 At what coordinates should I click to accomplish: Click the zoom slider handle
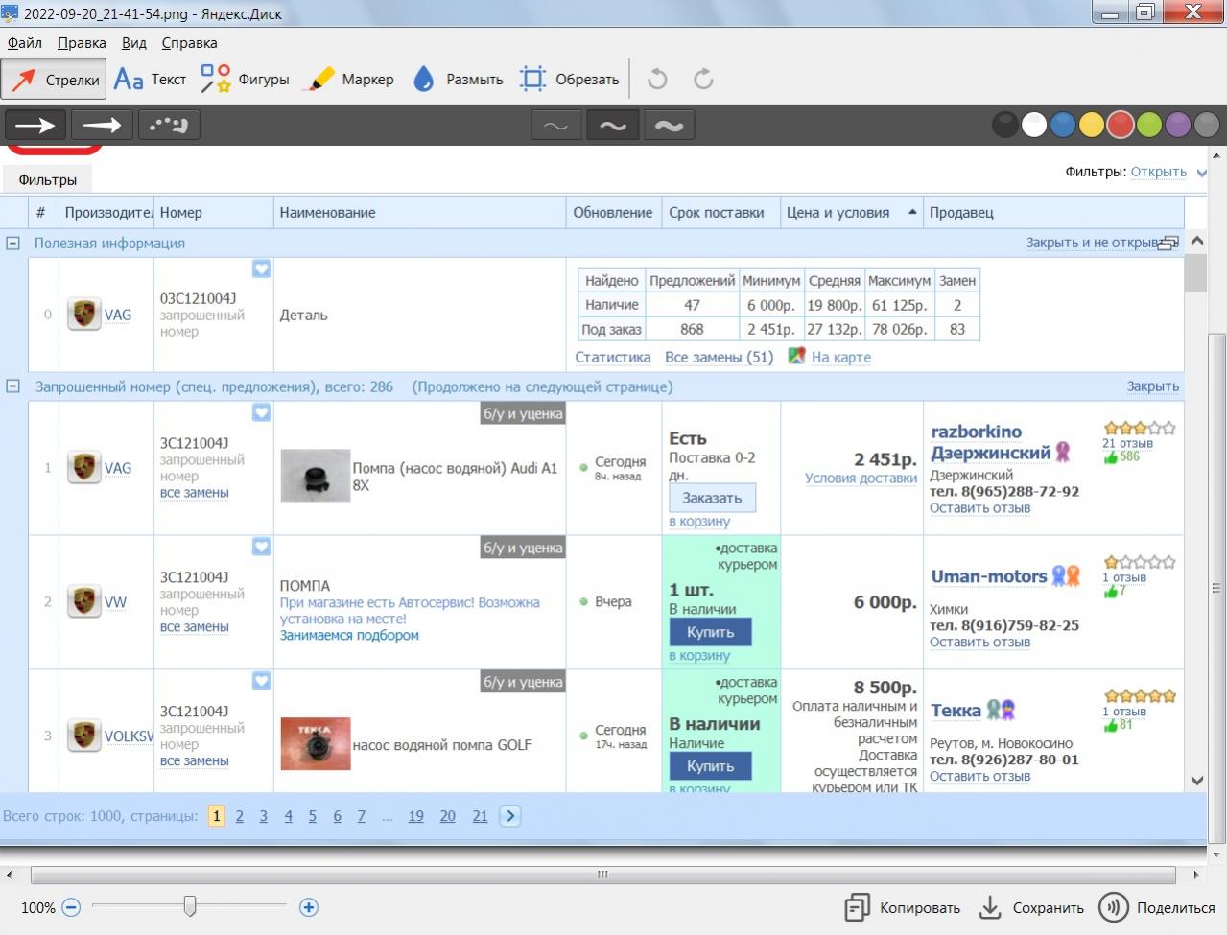point(190,906)
